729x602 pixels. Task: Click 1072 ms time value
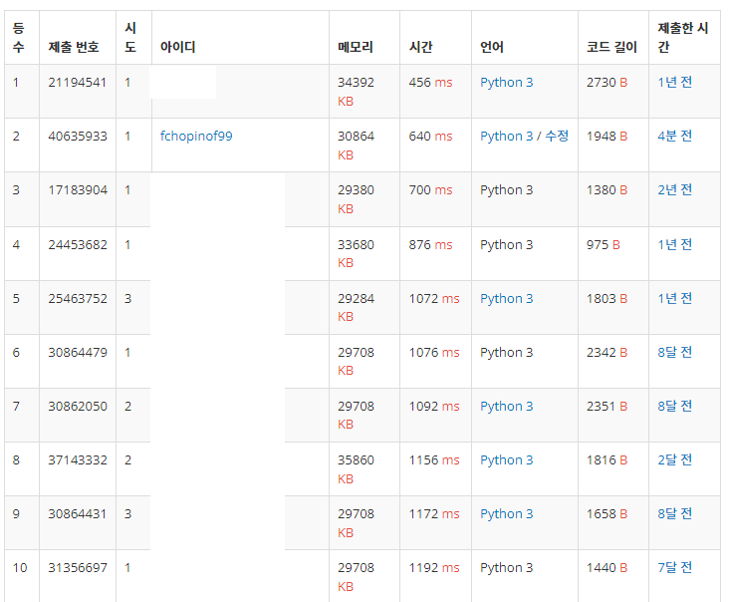tap(434, 298)
